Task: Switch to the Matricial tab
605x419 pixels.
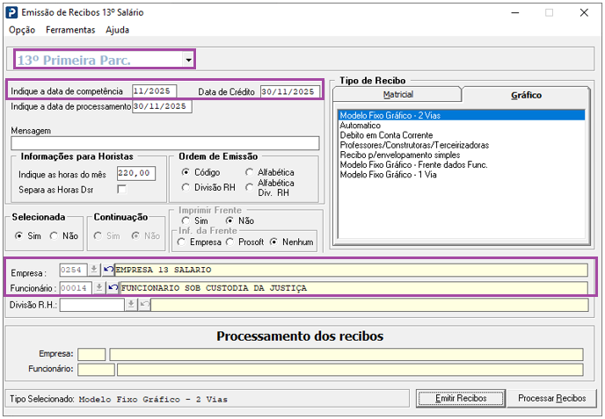Action: coord(397,95)
